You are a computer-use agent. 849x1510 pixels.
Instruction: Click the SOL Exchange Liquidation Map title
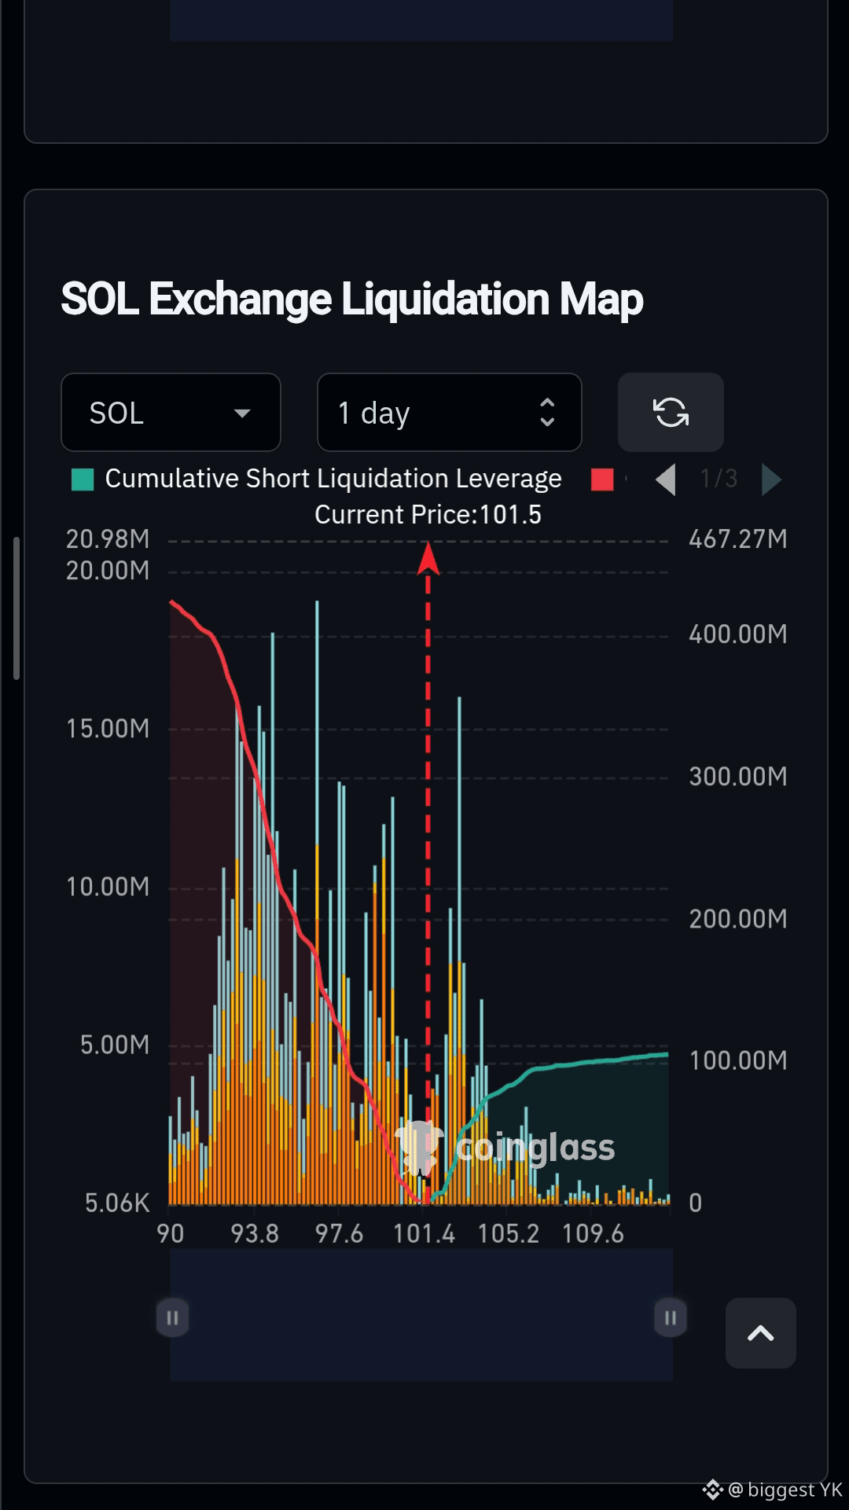[x=352, y=299]
